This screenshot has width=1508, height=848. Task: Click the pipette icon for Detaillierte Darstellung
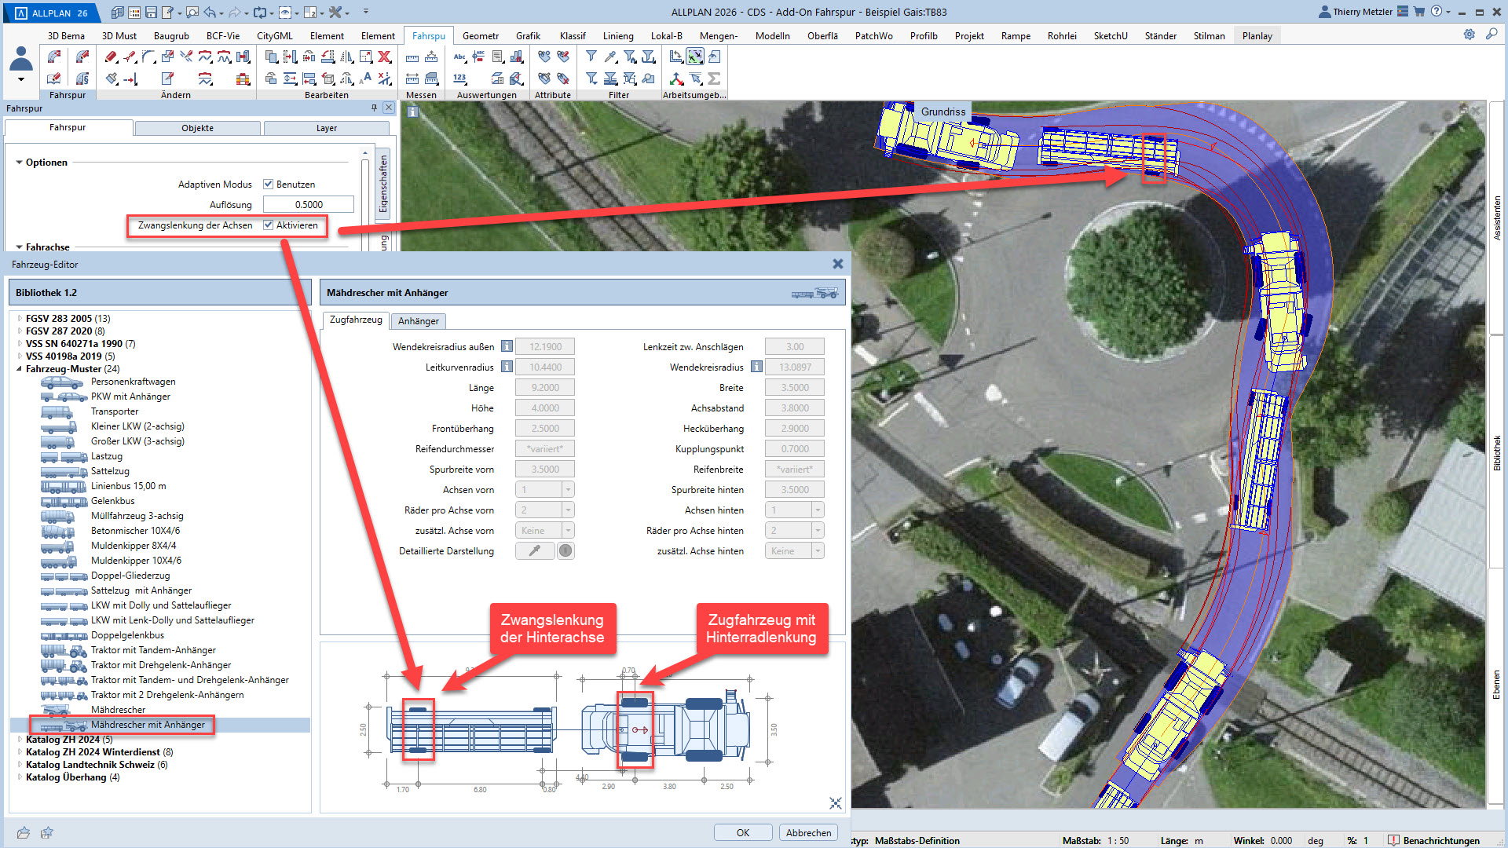pyautogui.click(x=535, y=551)
